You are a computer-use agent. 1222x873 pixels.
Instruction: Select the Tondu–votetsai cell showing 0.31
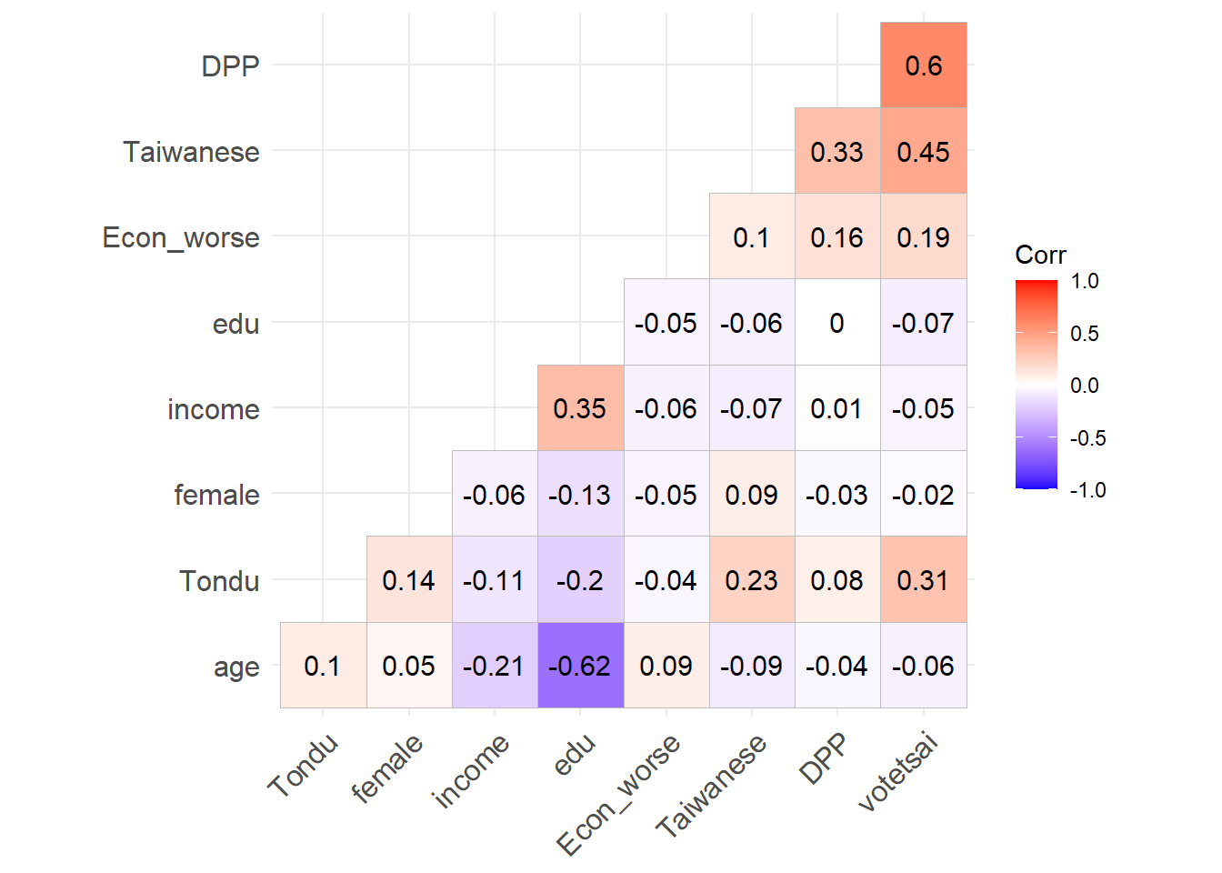[924, 580]
